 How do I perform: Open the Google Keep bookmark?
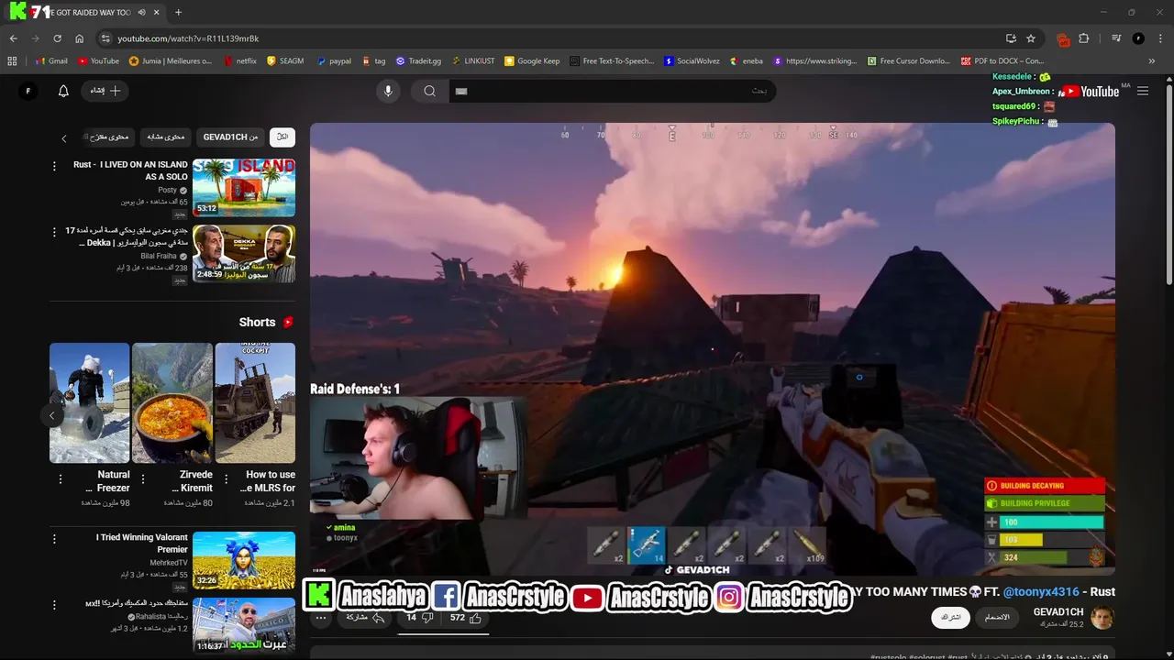tap(532, 61)
